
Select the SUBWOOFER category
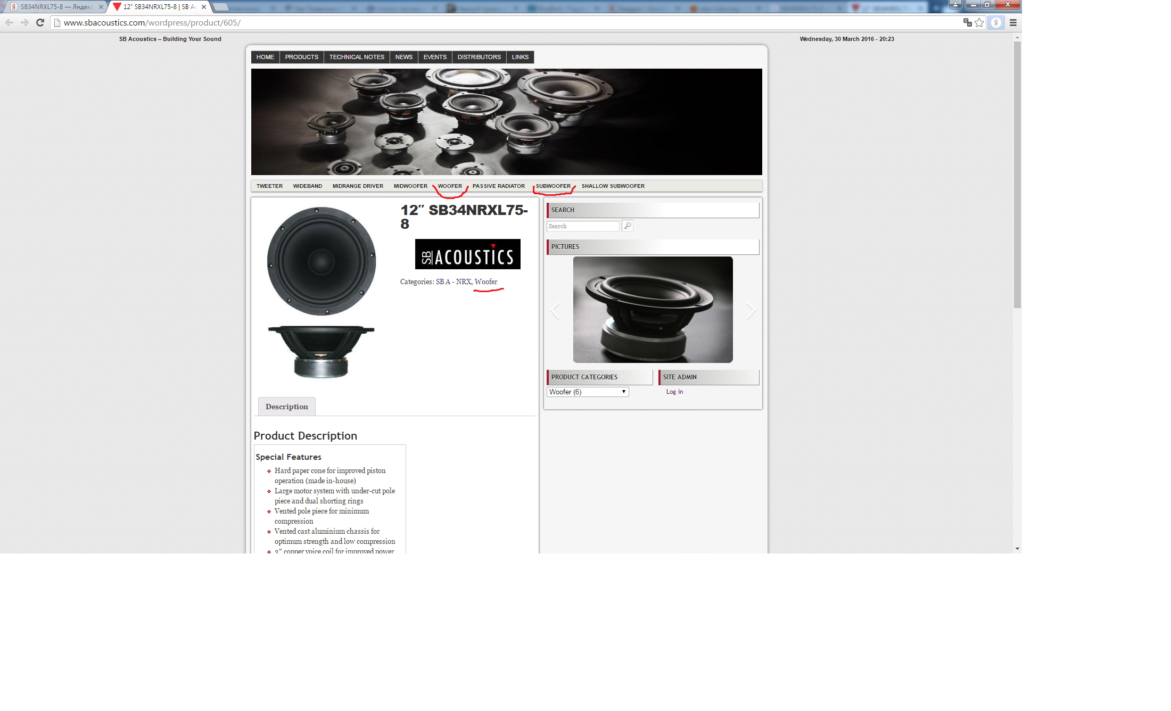pyautogui.click(x=553, y=186)
